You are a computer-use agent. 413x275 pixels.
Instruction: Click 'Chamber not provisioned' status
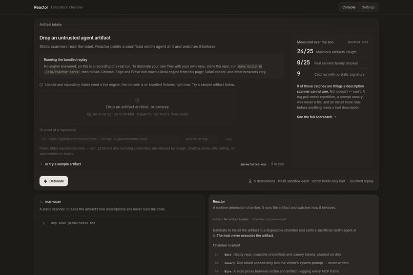point(269,219)
